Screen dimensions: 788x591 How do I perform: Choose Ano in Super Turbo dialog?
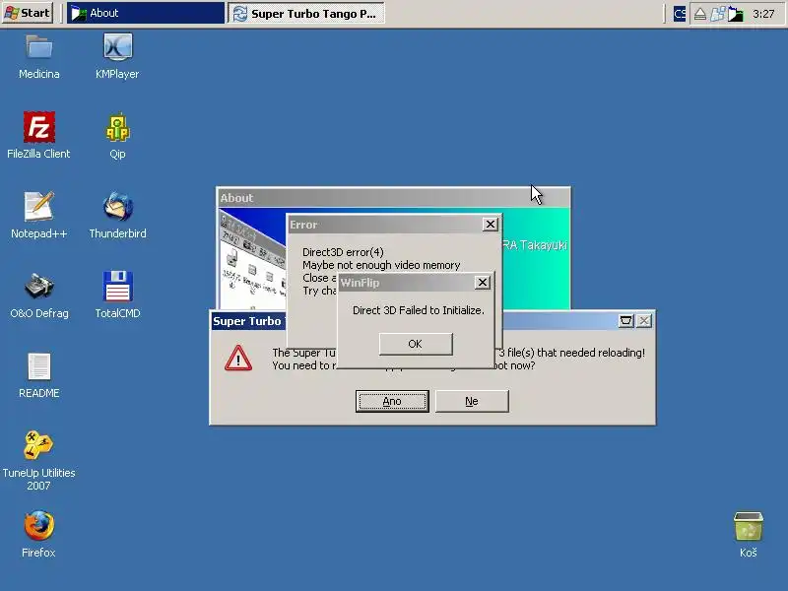click(x=392, y=401)
